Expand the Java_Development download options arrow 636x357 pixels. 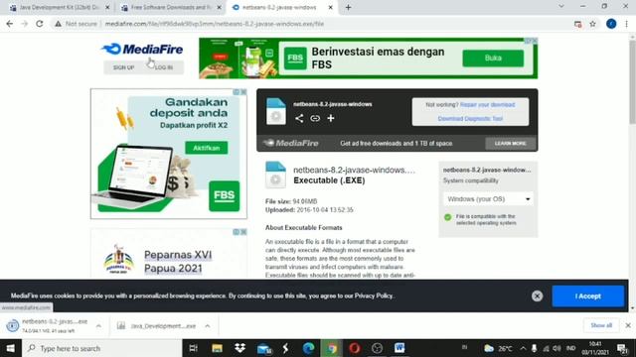[x=208, y=326]
